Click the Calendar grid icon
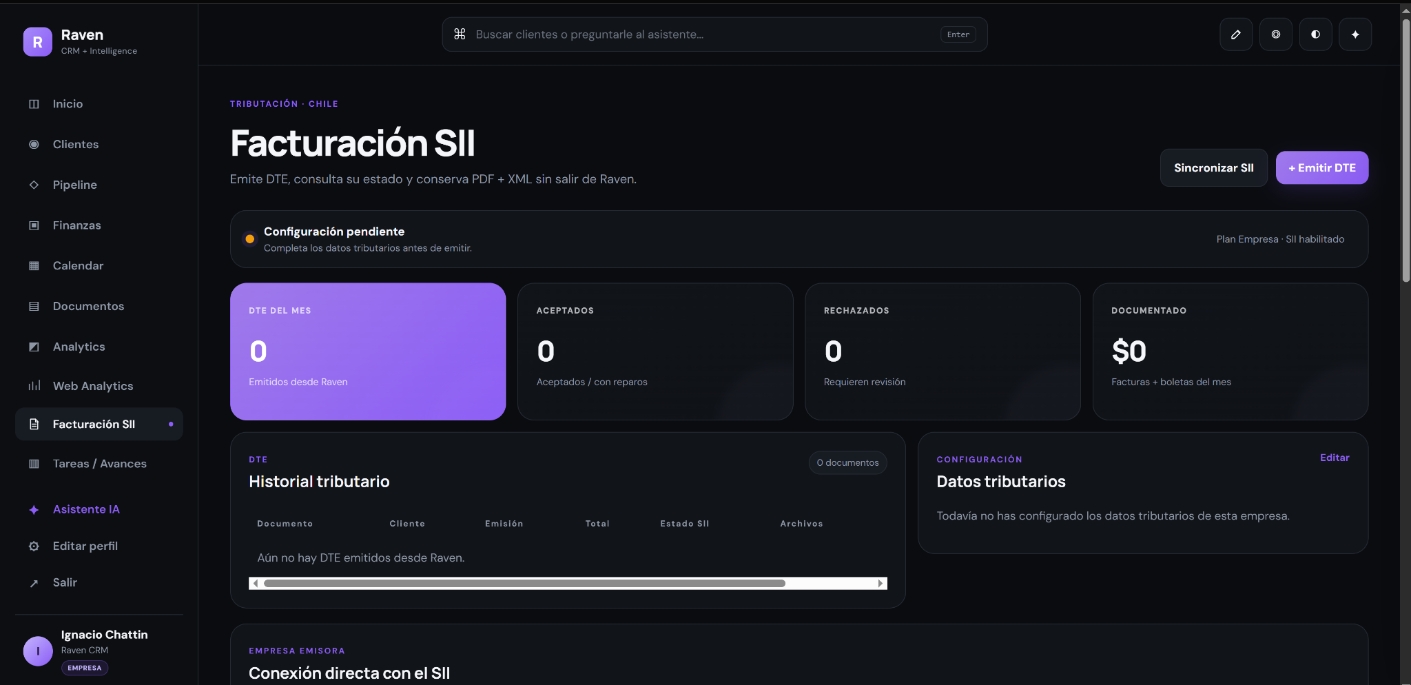The image size is (1411, 685). pyautogui.click(x=34, y=266)
